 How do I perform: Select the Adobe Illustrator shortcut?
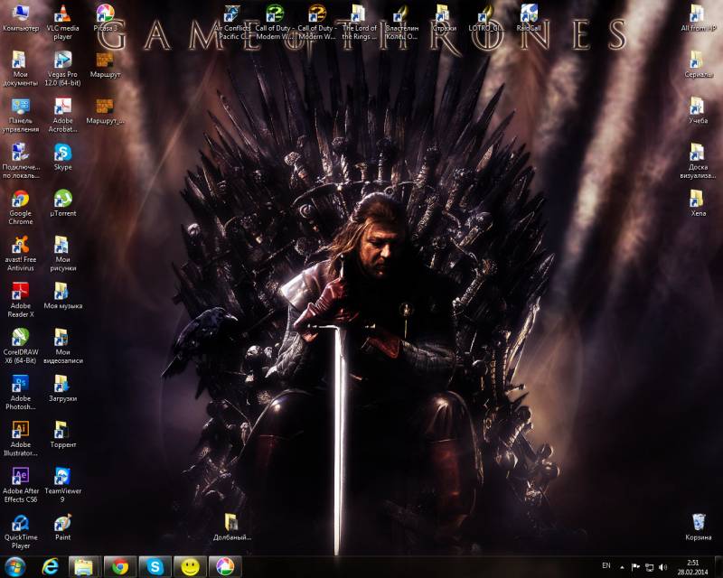(x=20, y=439)
